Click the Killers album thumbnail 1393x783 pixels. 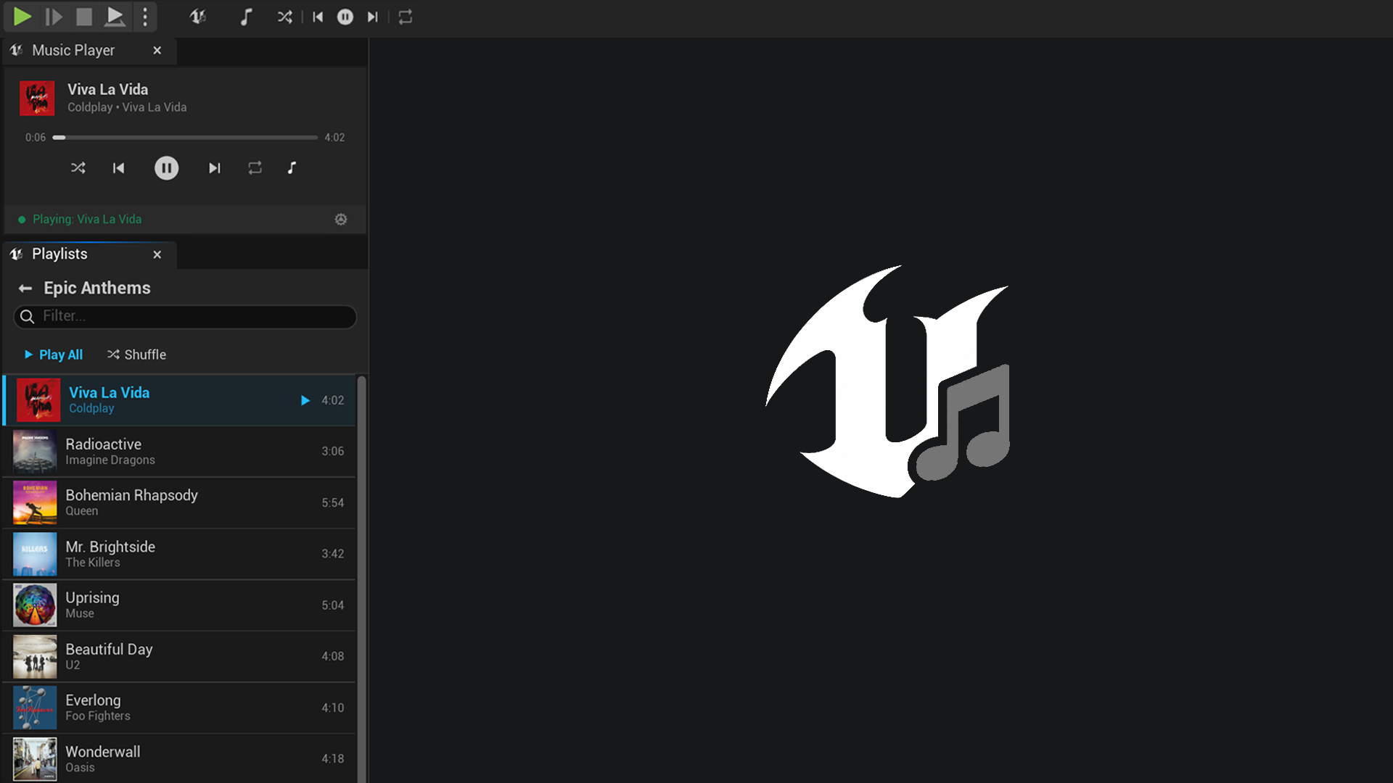coord(35,554)
